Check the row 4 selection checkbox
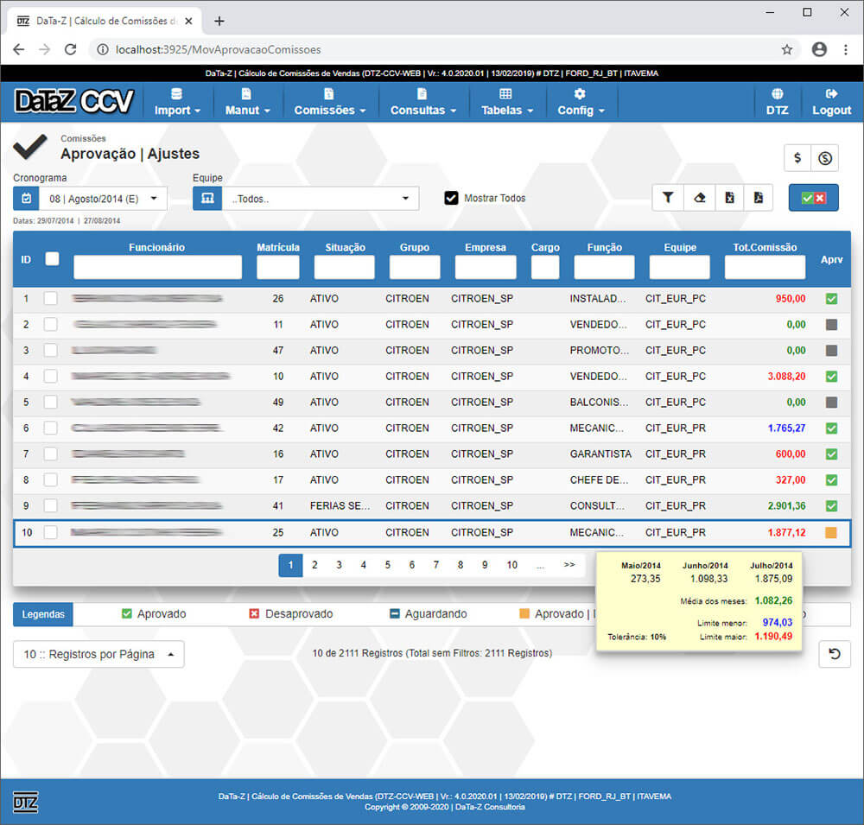 tap(51, 377)
